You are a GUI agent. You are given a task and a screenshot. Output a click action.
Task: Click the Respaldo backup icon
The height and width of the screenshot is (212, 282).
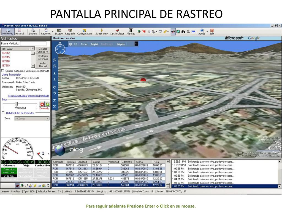[x=70, y=31]
